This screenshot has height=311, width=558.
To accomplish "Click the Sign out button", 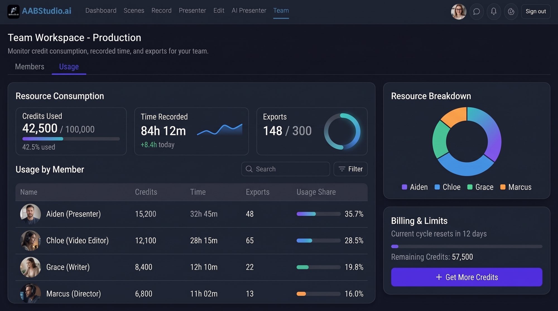I will click(x=536, y=11).
